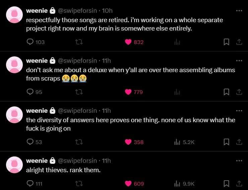Image resolution: width=248 pixels, height=190 pixels.
Task: View analytics showing 9.9K views
Action: [x=184, y=184]
